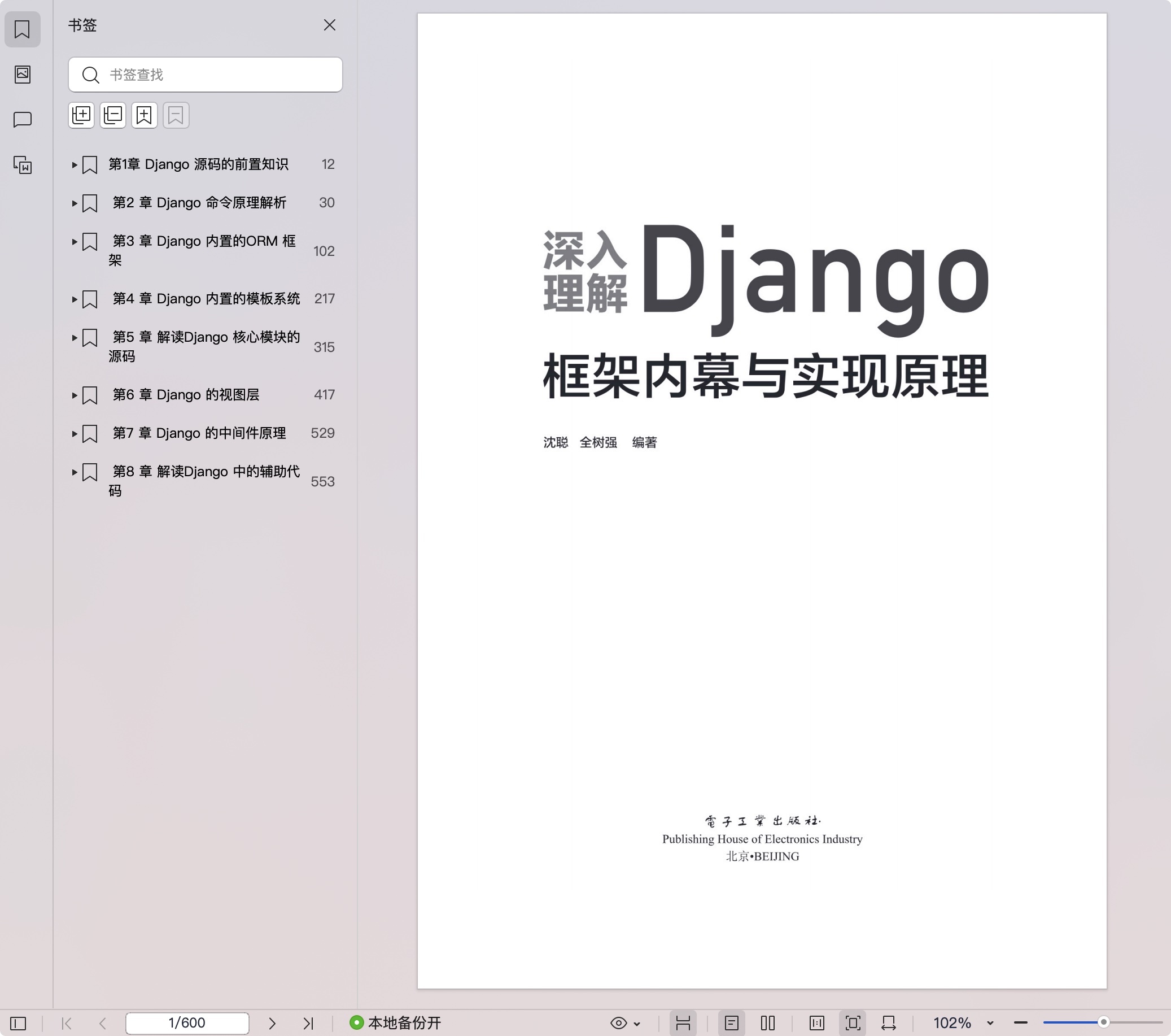Click the cover page of the document
Image resolution: width=1171 pixels, height=1036 pixels.
tap(762, 500)
